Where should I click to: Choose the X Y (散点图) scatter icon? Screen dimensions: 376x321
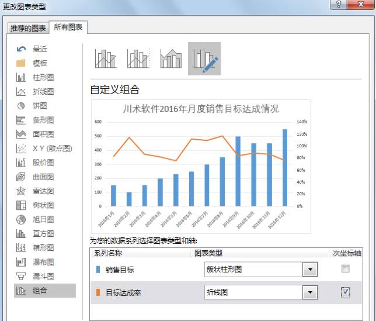(21, 149)
